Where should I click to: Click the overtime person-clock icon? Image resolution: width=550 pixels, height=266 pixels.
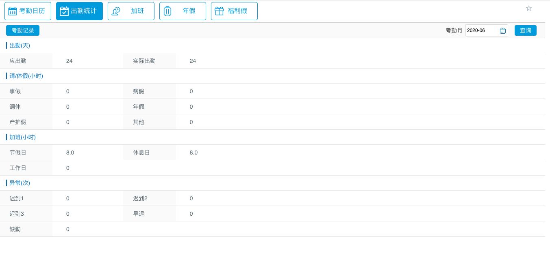coord(116,11)
